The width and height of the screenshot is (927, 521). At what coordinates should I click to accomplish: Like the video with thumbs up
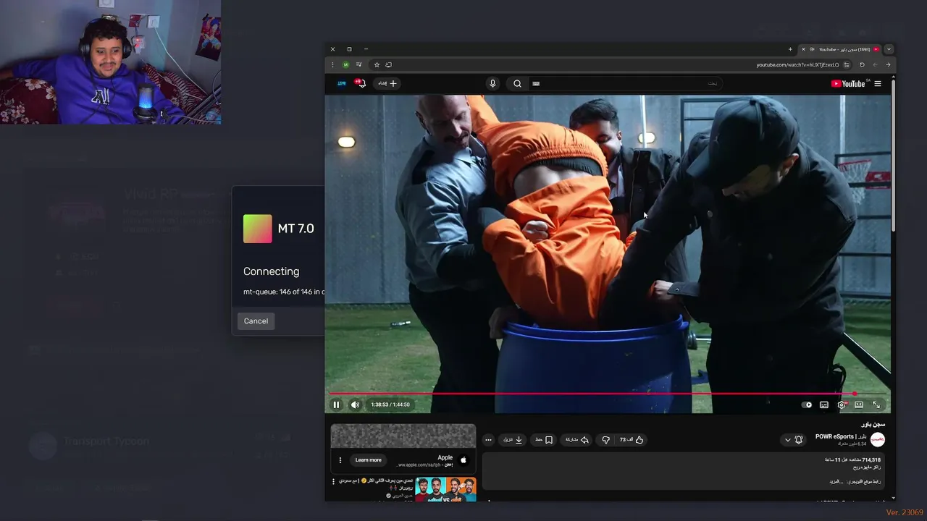pyautogui.click(x=632, y=439)
